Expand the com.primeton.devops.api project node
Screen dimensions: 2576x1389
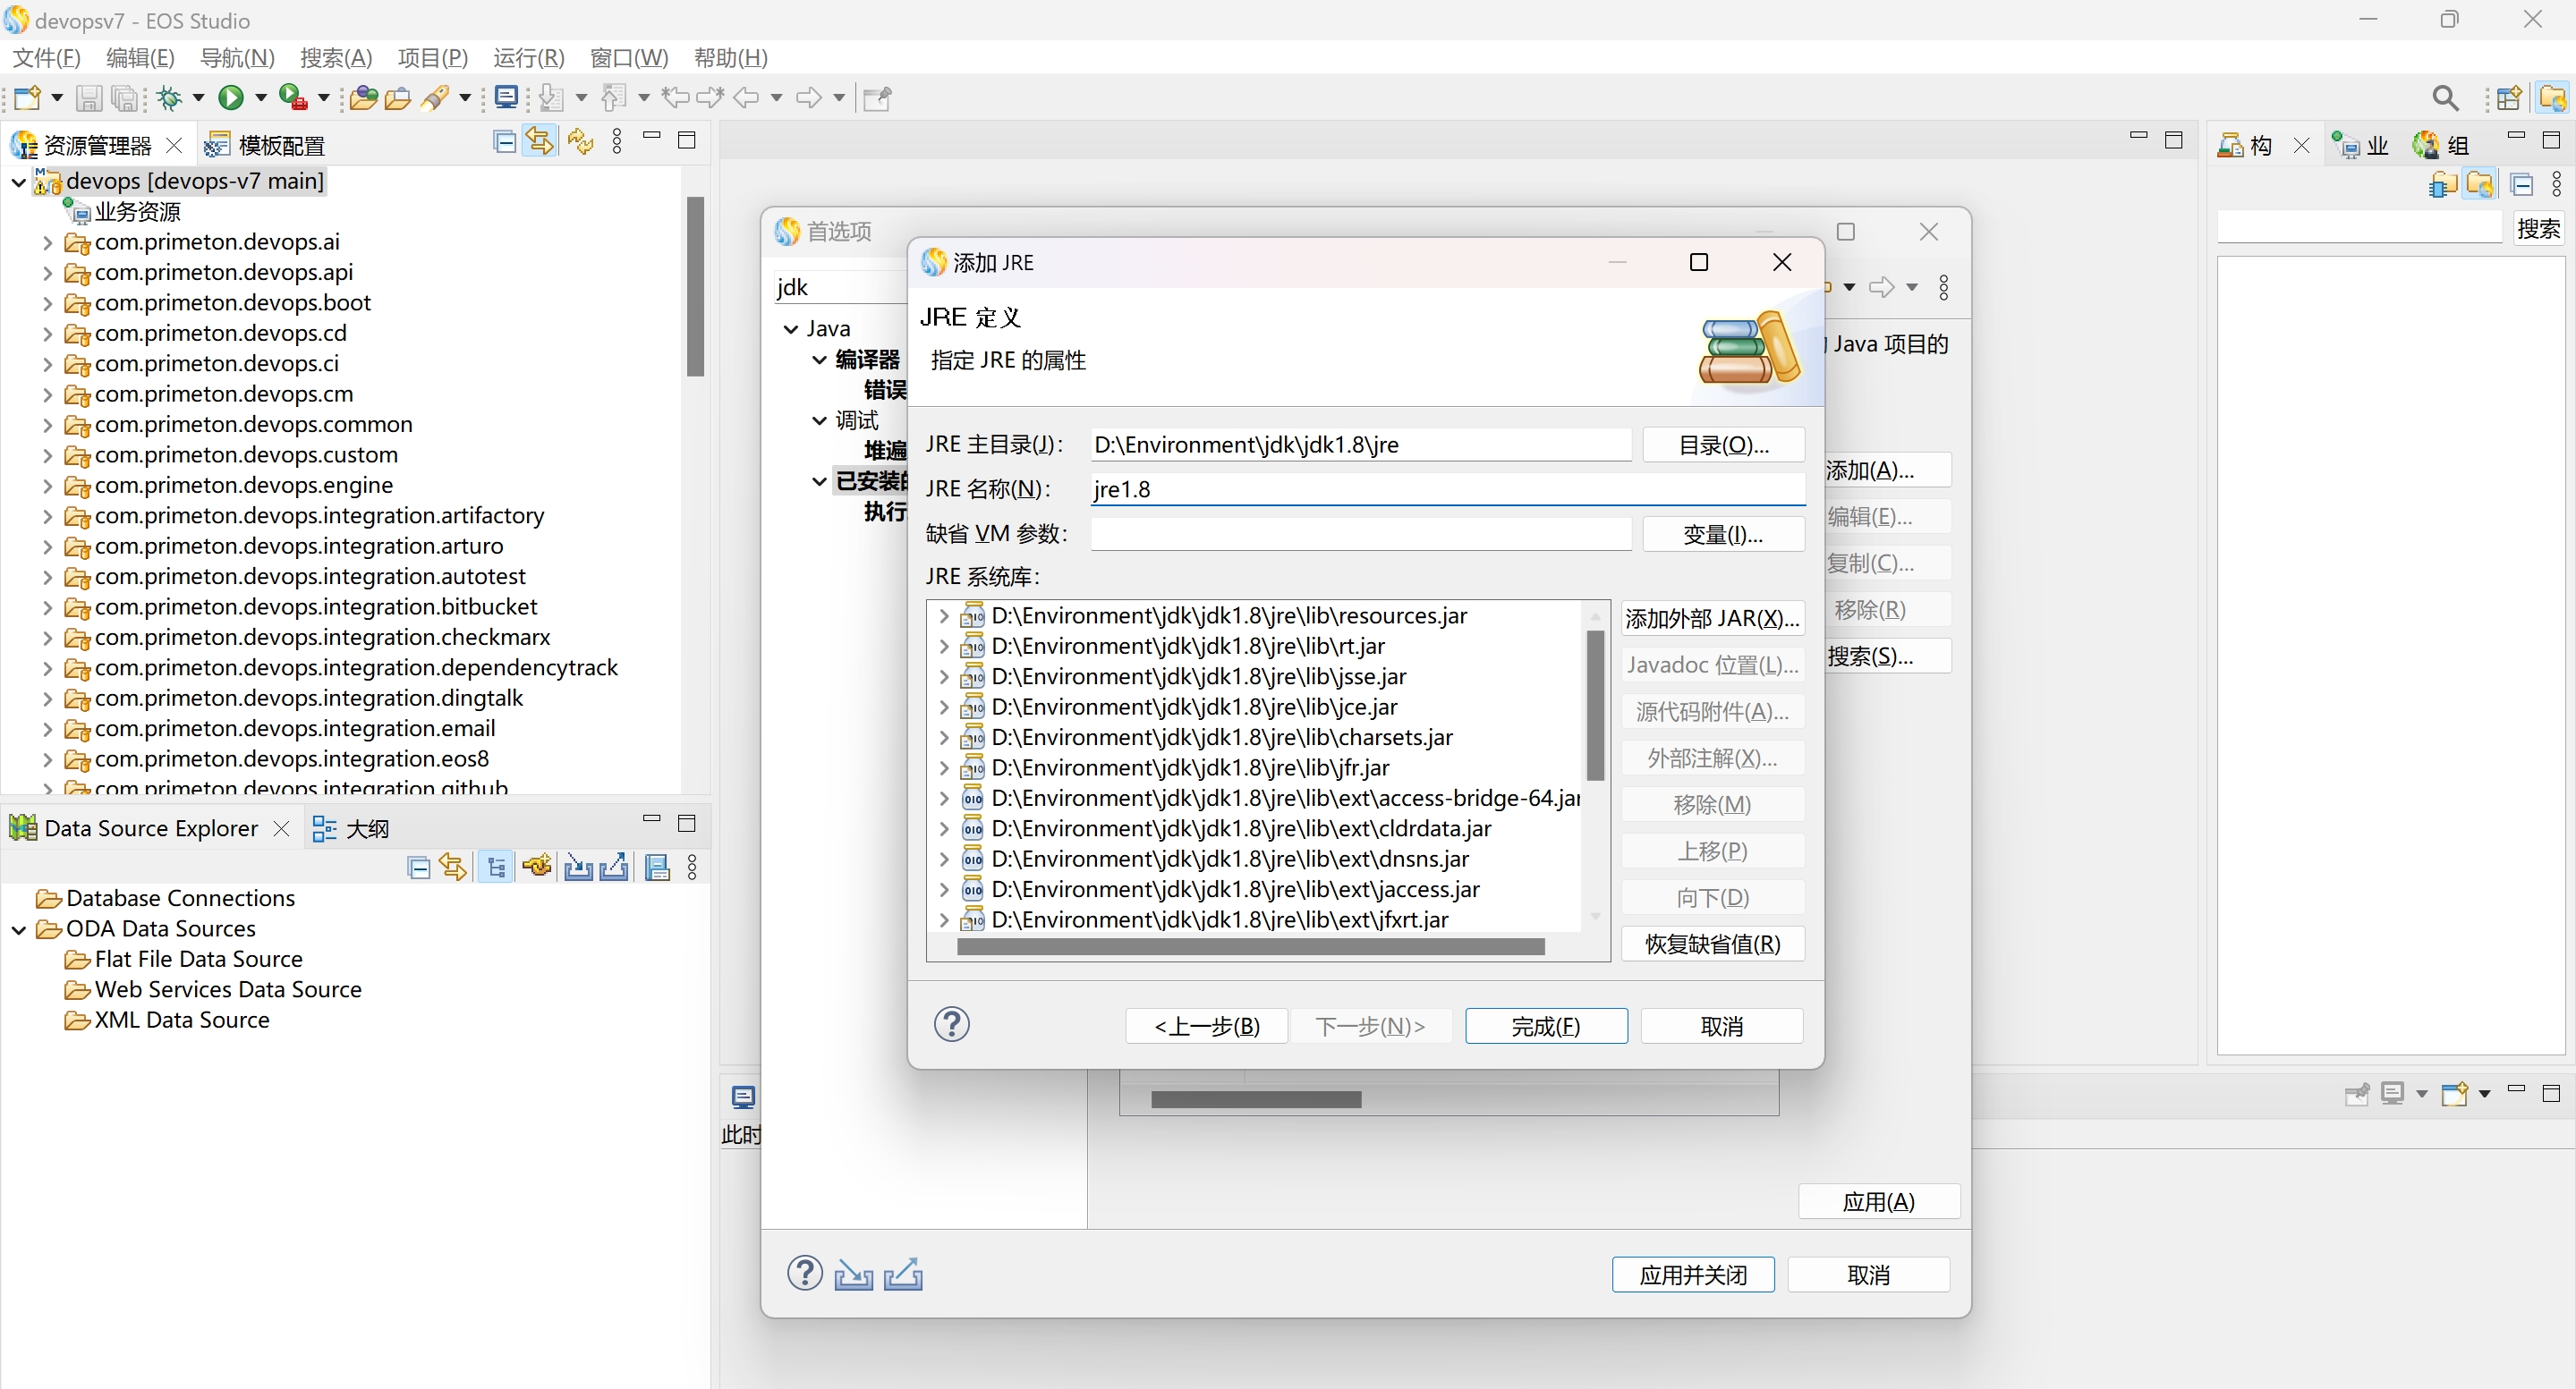click(x=47, y=273)
